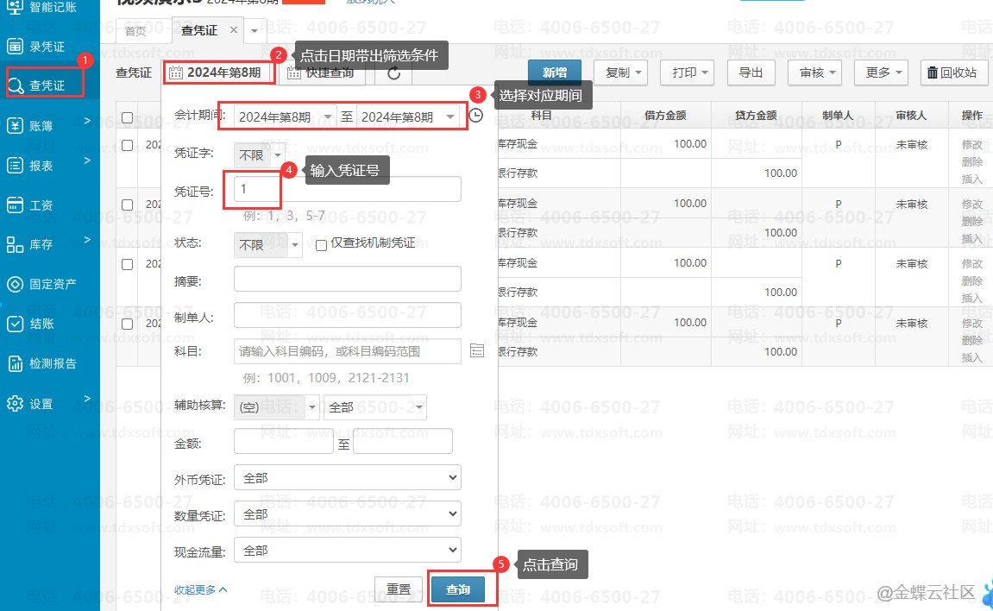
Task: Toggle the select-all checkbox in table header
Action: click(x=128, y=117)
